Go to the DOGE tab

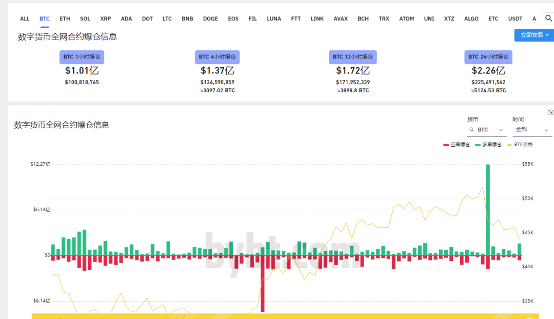pyautogui.click(x=211, y=19)
